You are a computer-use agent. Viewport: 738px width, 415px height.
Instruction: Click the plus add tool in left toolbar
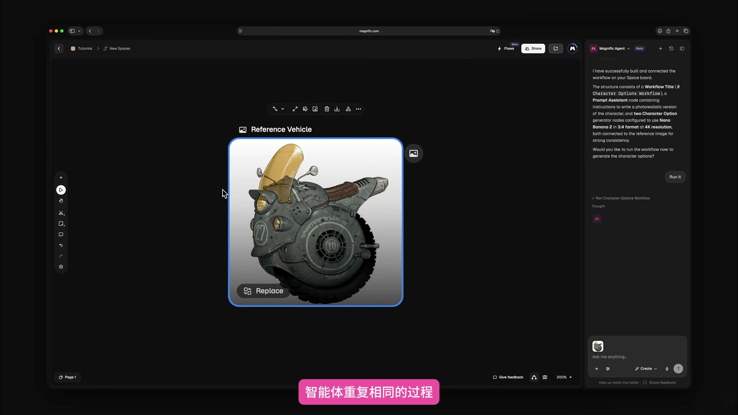click(61, 178)
